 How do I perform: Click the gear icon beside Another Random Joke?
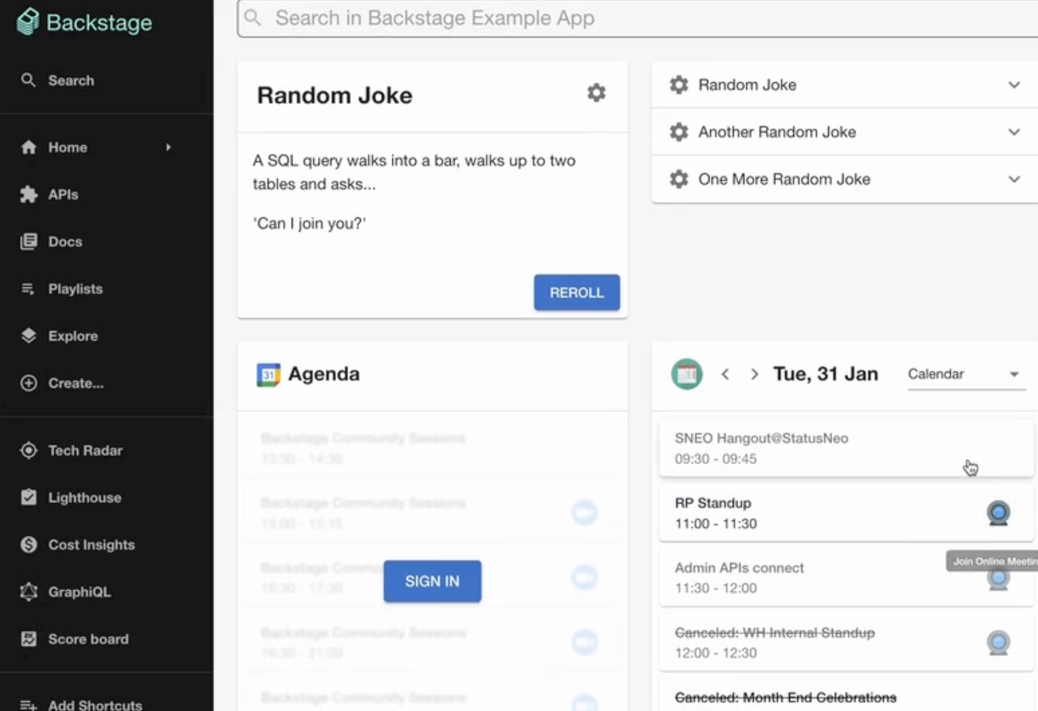[x=679, y=132]
